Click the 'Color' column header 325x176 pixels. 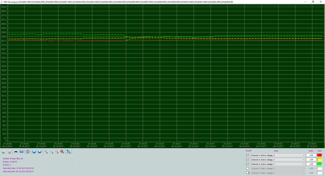point(319,151)
